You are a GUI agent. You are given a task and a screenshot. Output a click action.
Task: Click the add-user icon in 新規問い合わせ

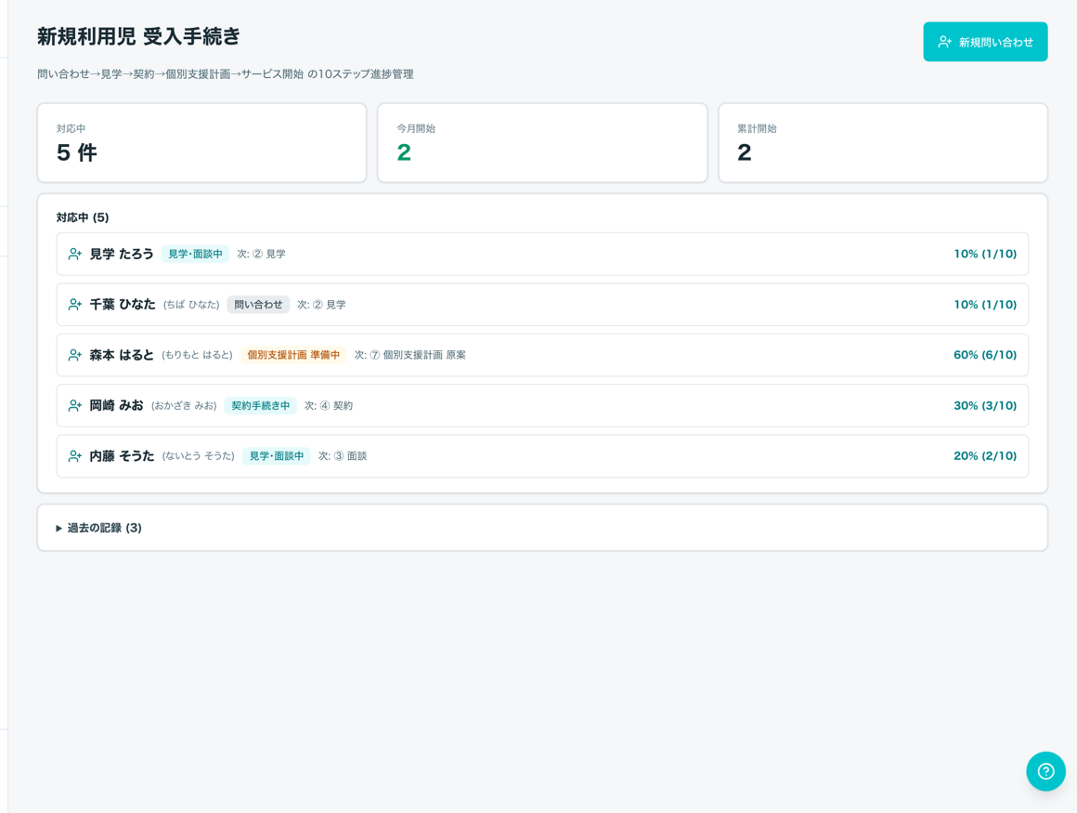[x=944, y=42]
